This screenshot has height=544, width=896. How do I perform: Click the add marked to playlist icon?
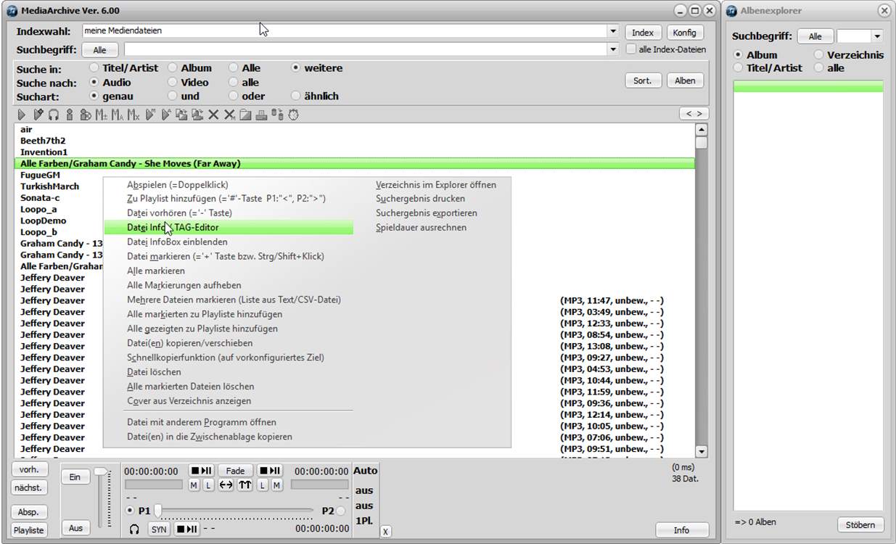tap(151, 115)
